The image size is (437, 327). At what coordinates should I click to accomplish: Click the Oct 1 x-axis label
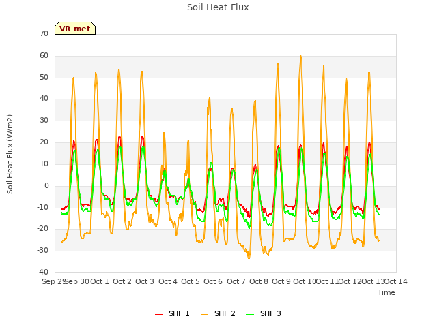pos(100,281)
